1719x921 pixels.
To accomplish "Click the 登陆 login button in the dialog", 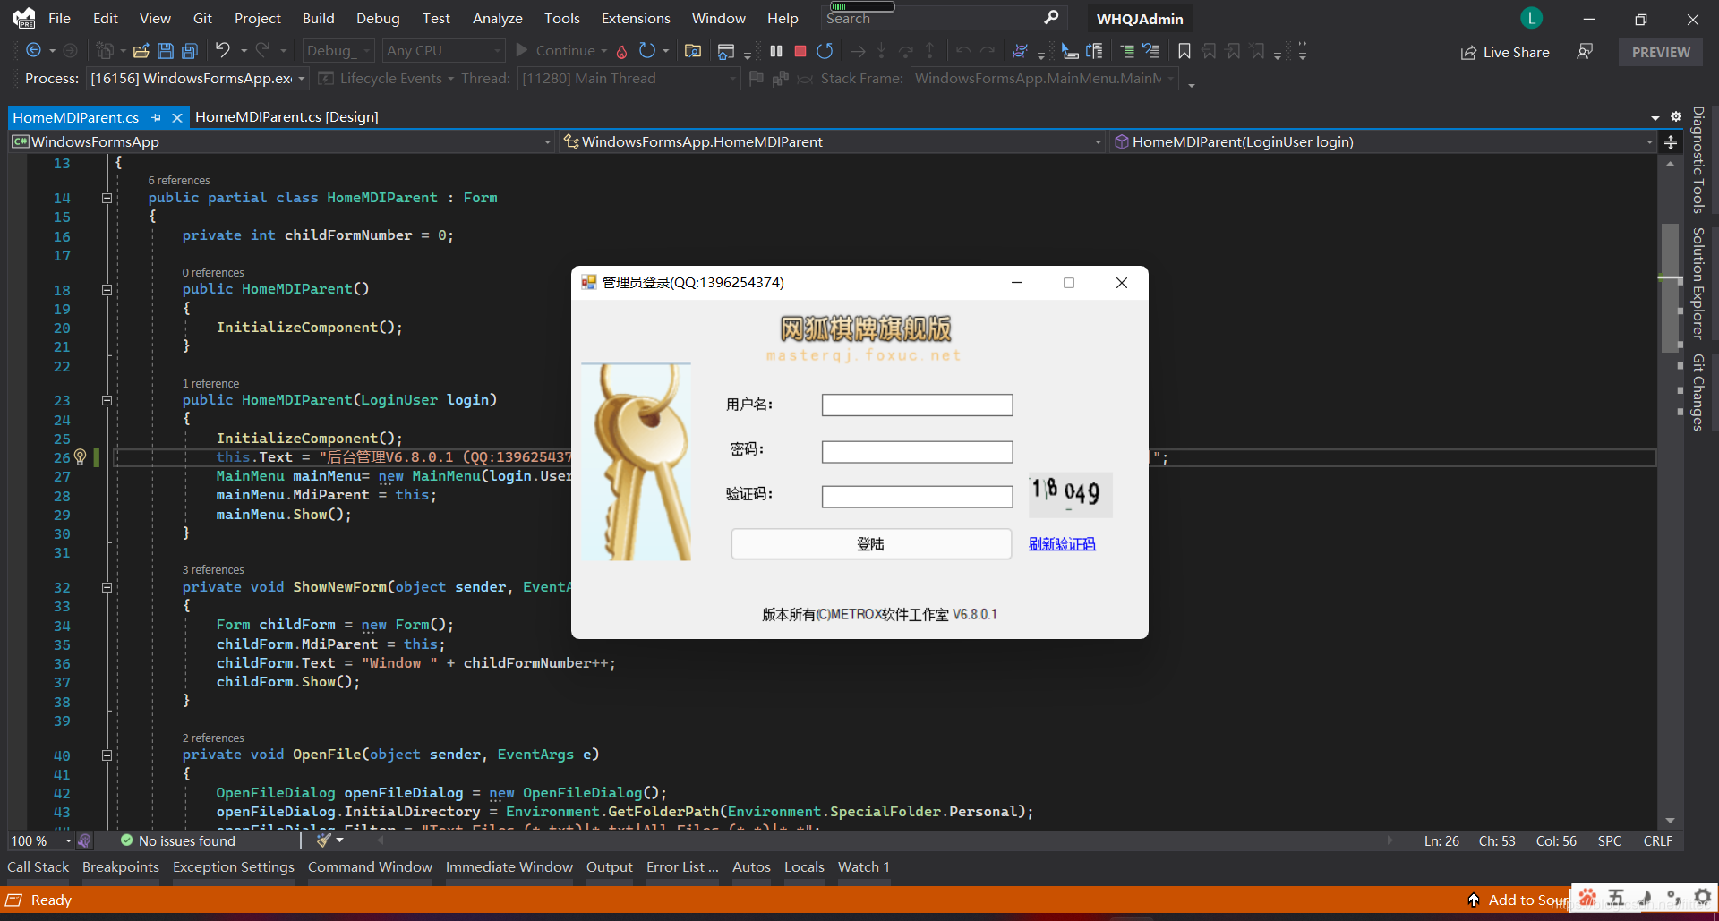I will pos(871,543).
